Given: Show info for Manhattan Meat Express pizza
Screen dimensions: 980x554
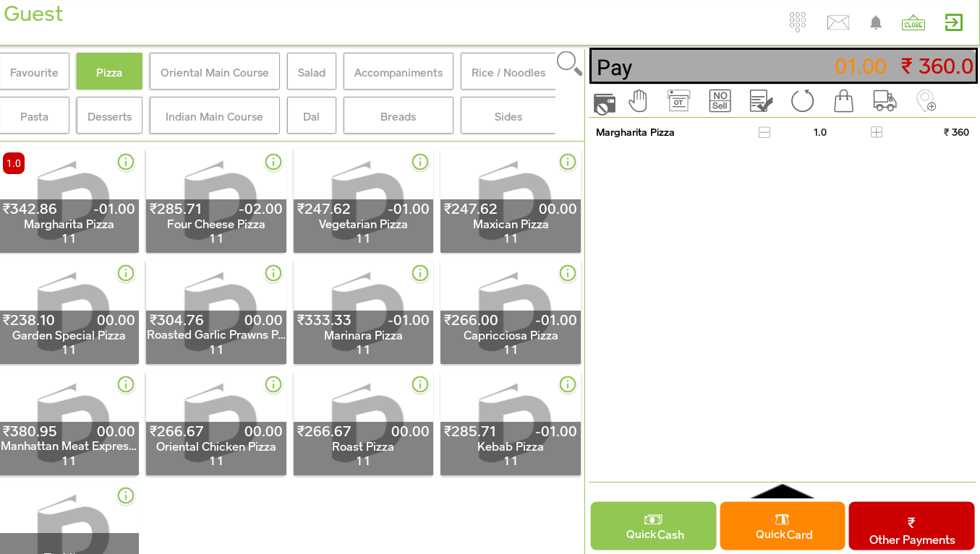Looking at the screenshot, I should (126, 384).
